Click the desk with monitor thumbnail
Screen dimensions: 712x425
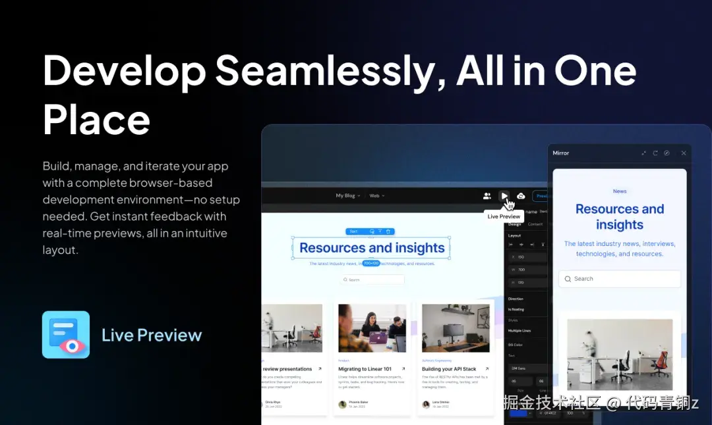pos(456,328)
